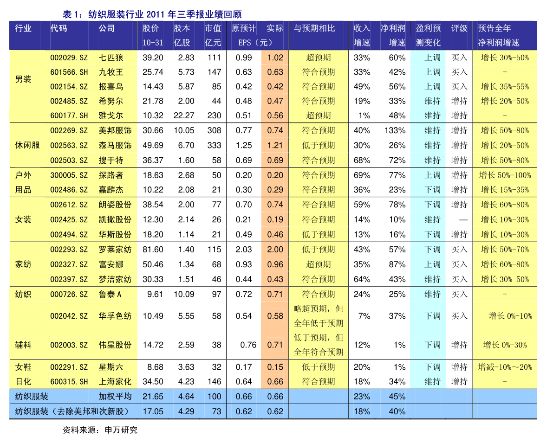Click company name 搜于特

point(111,161)
